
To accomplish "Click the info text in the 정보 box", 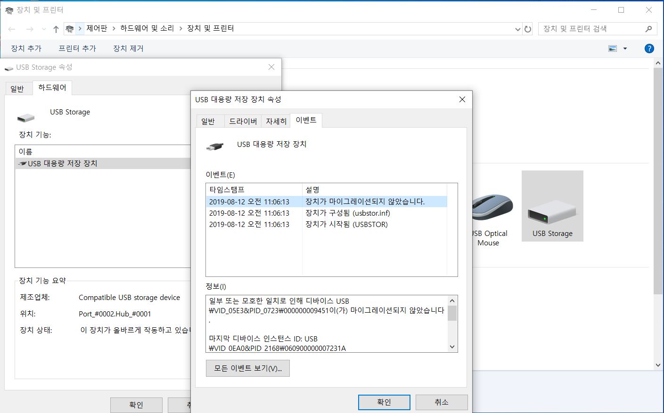I will [327, 324].
